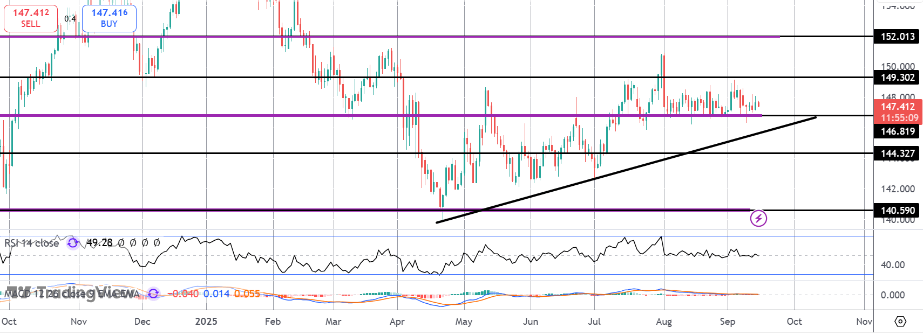Click the SELL 147.412 button
The width and height of the screenshot is (923, 335).
(x=30, y=18)
